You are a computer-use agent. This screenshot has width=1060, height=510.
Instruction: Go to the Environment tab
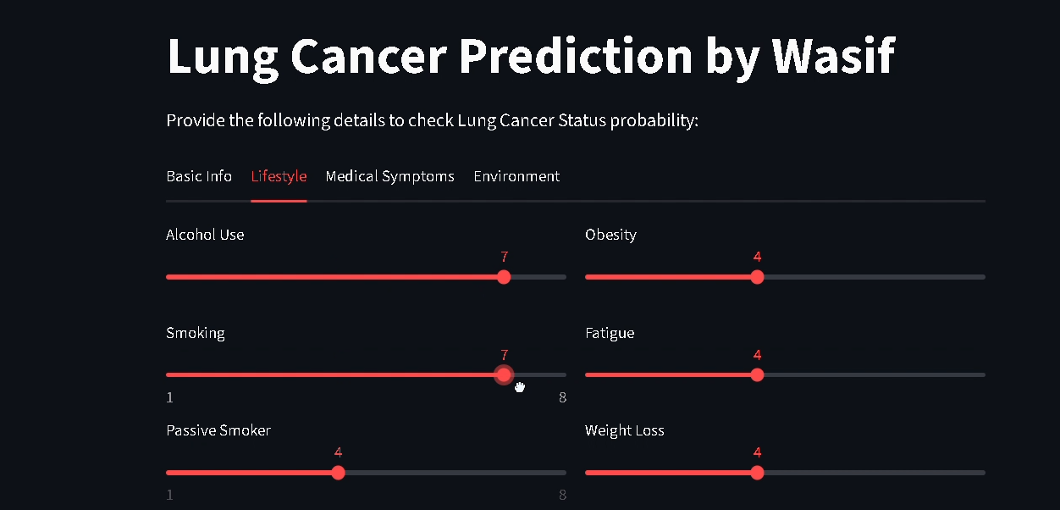click(x=516, y=176)
